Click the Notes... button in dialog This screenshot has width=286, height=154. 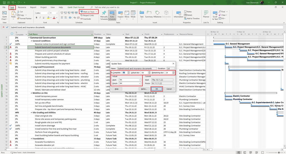coord(144,89)
